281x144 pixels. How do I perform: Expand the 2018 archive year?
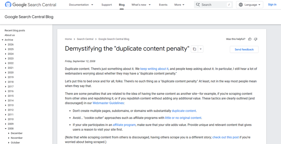click(x=6, y=82)
